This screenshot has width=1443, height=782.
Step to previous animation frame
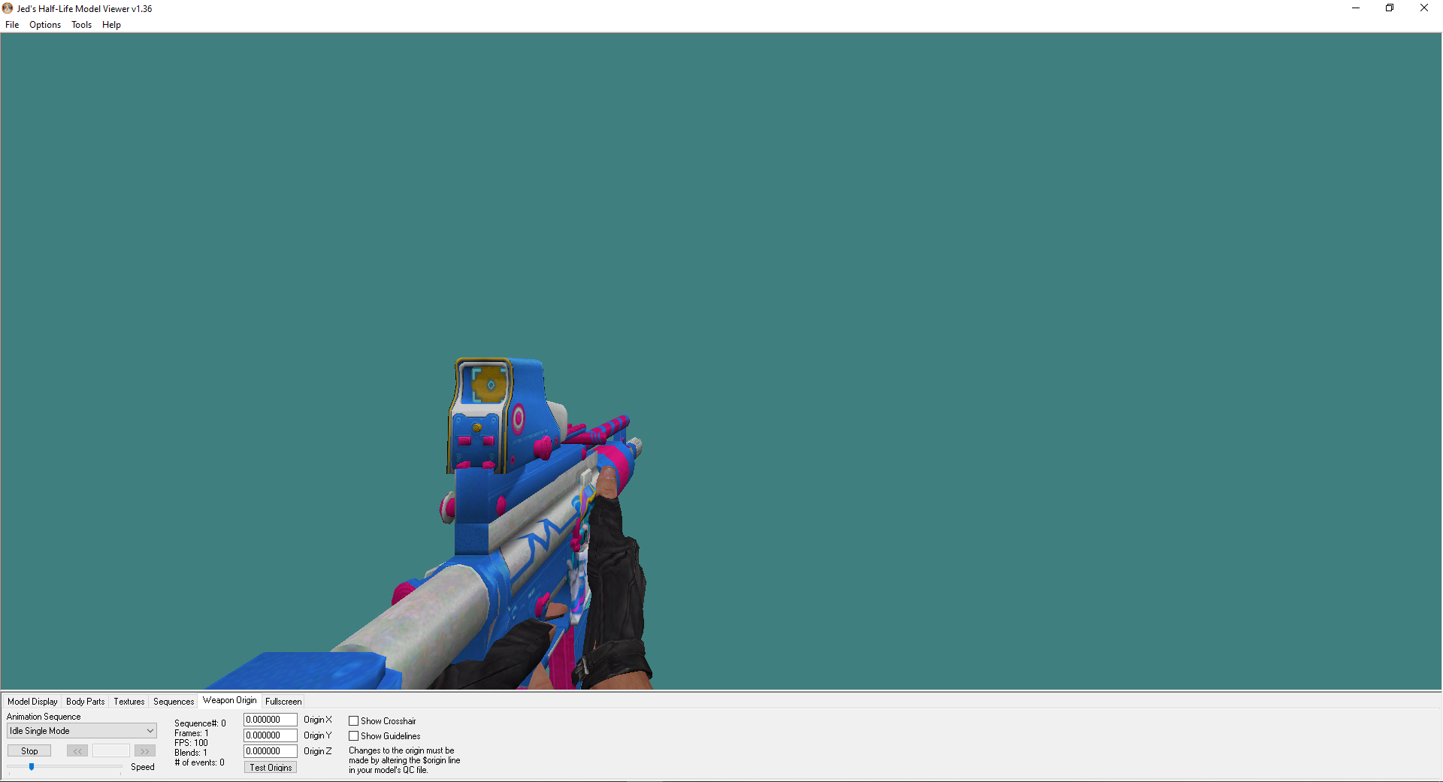77,751
